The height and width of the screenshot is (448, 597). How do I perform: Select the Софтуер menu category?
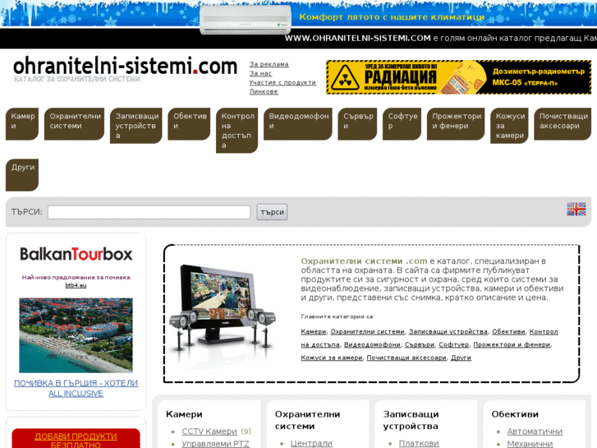[402, 122]
